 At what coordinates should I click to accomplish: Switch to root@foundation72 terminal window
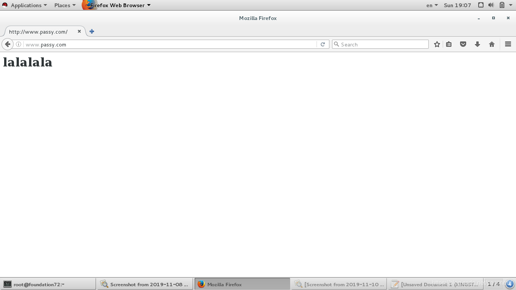point(48,284)
